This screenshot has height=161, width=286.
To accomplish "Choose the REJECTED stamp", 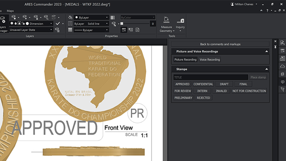I will [203, 98].
